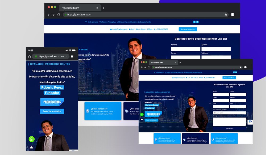The width and height of the screenshot is (266, 155).
Task: Click the WhatsApp icon in the front desktop window
Action: (142, 114)
